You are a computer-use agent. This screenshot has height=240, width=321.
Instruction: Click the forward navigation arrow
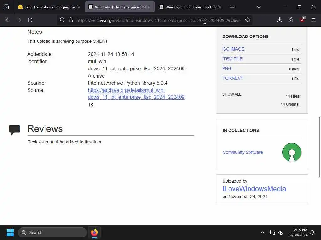click(19, 20)
